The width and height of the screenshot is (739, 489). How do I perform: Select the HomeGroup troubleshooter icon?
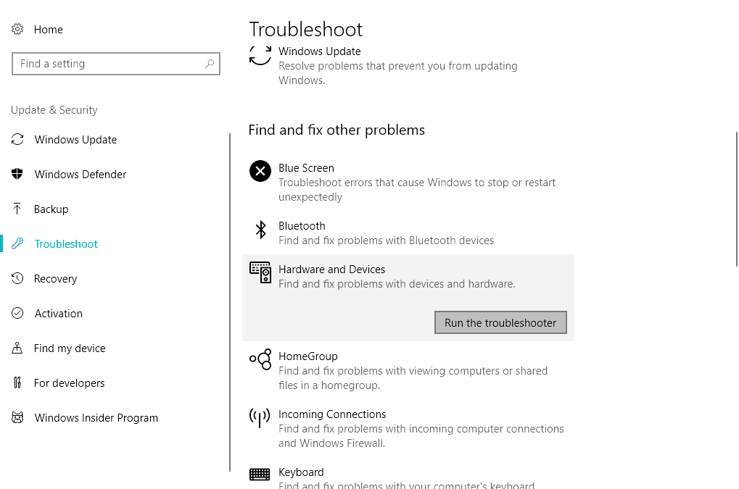pos(260,359)
